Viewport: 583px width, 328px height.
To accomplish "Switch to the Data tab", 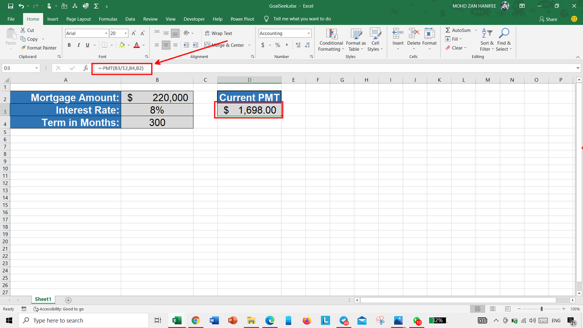I will pyautogui.click(x=130, y=19).
